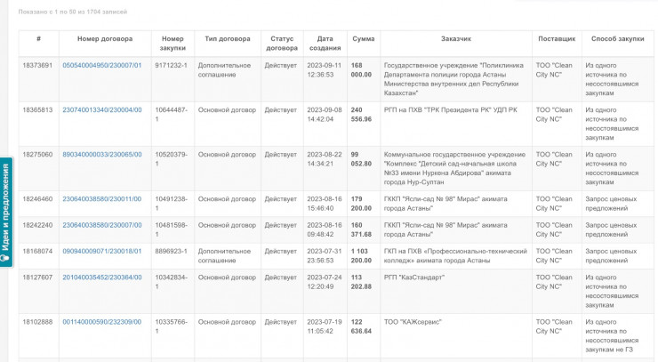The width and height of the screenshot is (658, 362).
Task: Open the Идеи и предложения side tab
Action: 5,211
